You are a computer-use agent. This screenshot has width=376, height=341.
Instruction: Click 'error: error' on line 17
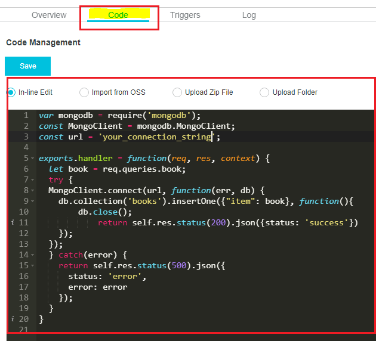tap(98, 287)
